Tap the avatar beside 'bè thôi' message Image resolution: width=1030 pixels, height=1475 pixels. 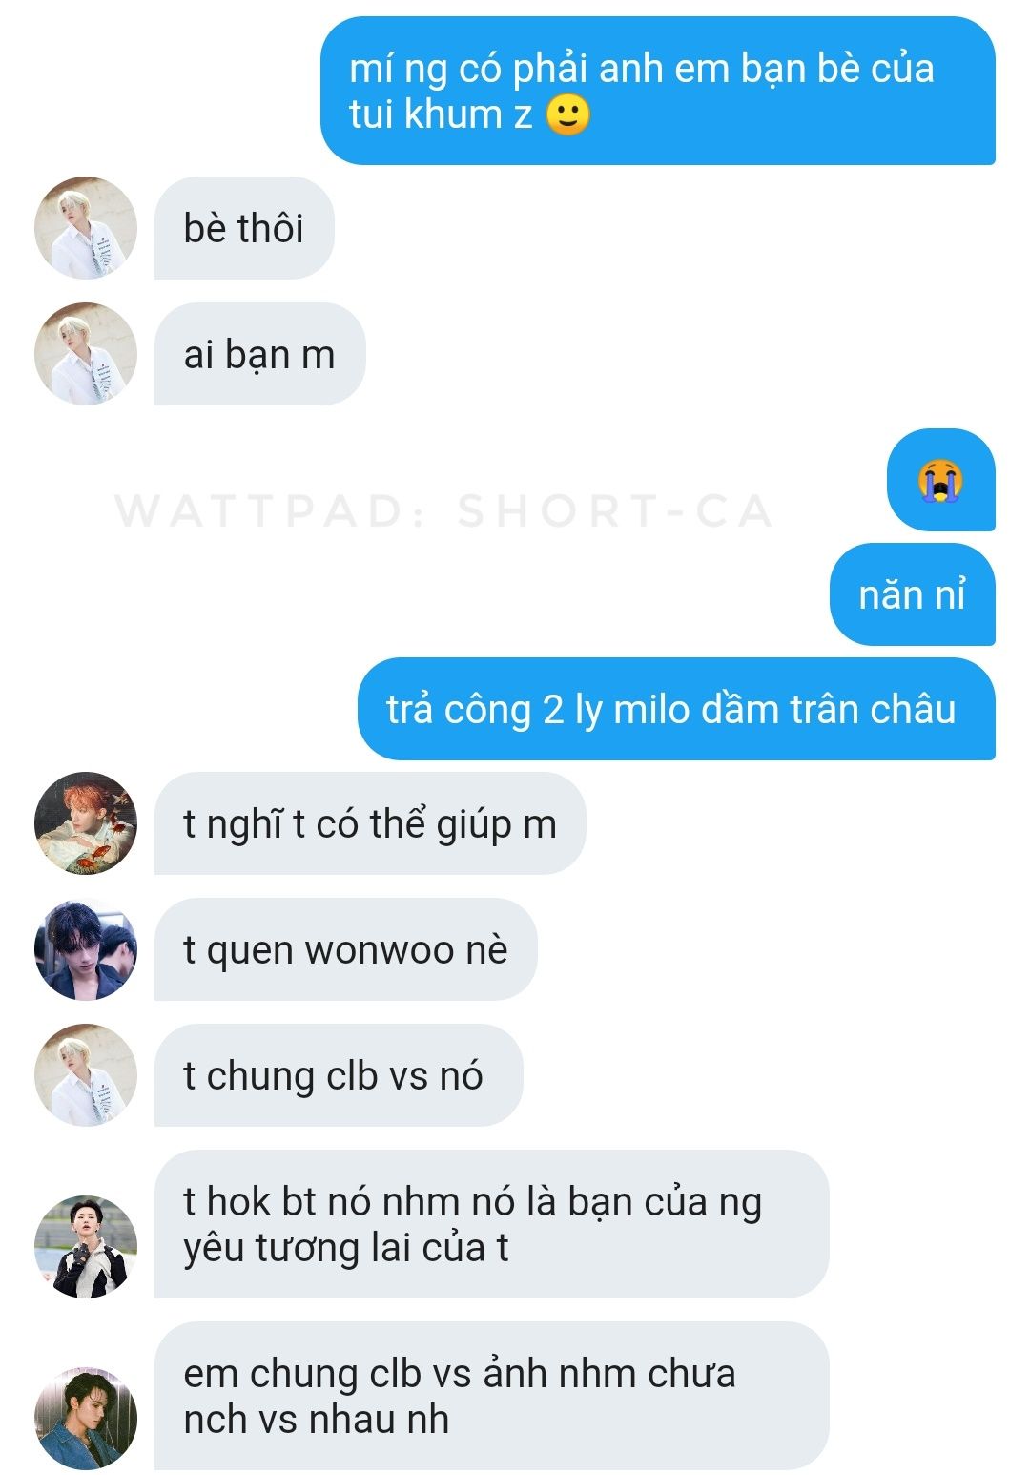[x=86, y=228]
